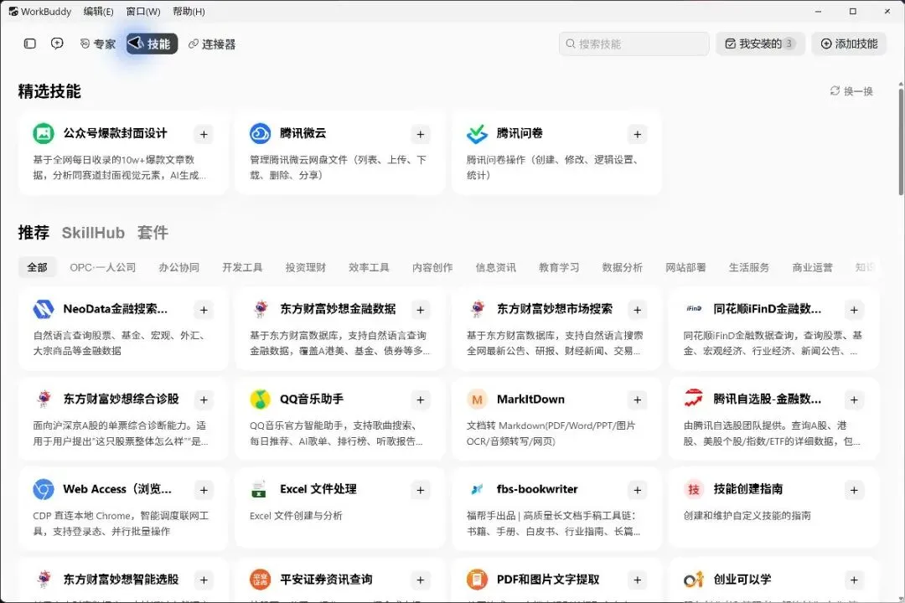The width and height of the screenshot is (905, 603).
Task: Open MarkItDown M icon
Action: (477, 399)
